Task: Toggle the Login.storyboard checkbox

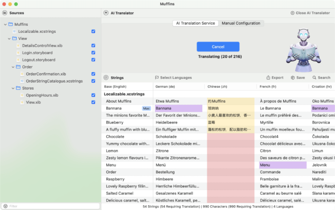Action: pyautogui.click(x=93, y=53)
